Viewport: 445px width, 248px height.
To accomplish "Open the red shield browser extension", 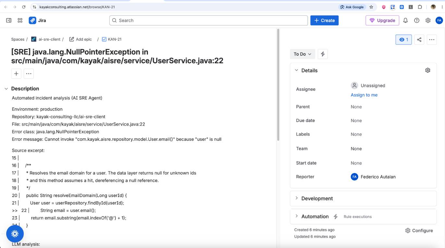I will (x=384, y=7).
